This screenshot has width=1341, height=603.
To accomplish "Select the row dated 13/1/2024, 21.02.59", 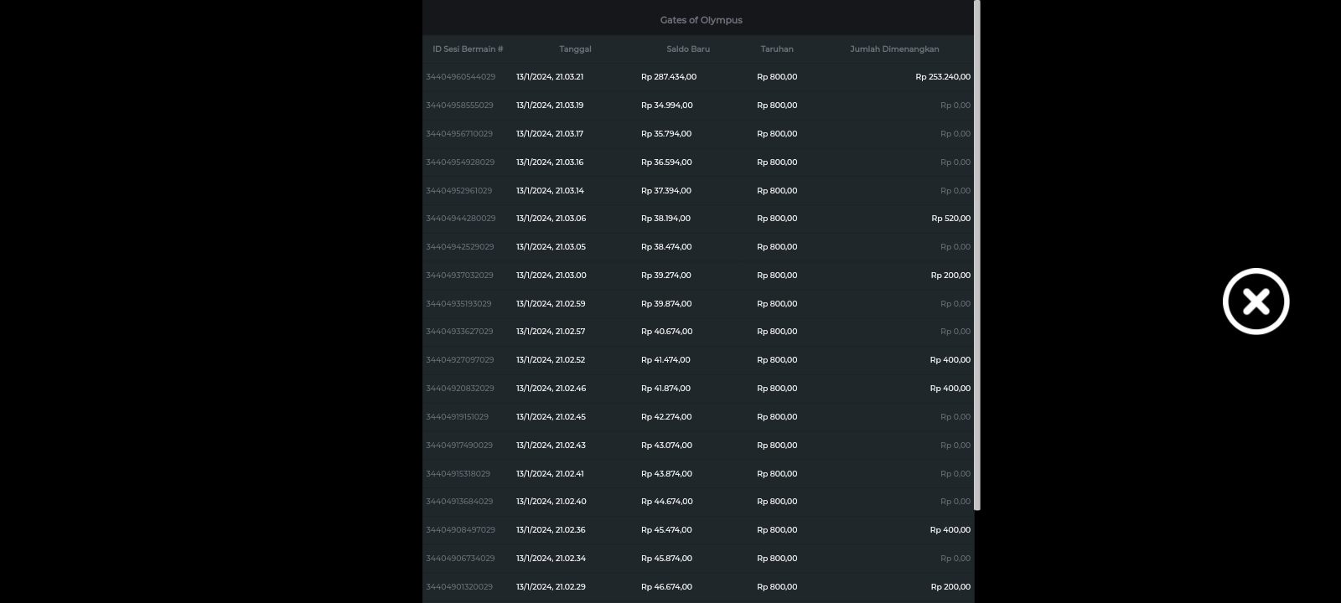I will tap(551, 304).
